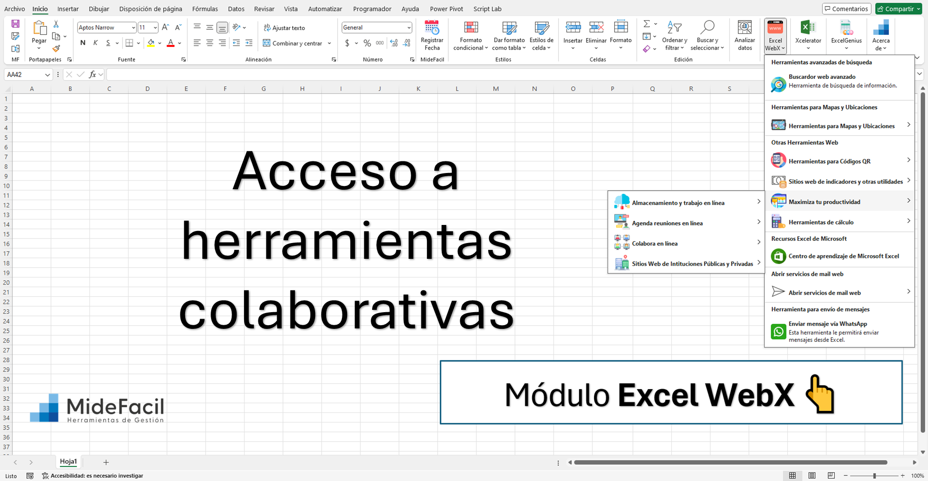Click Ordenar y filtrar icon
The height and width of the screenshot is (481, 928).
674,28
